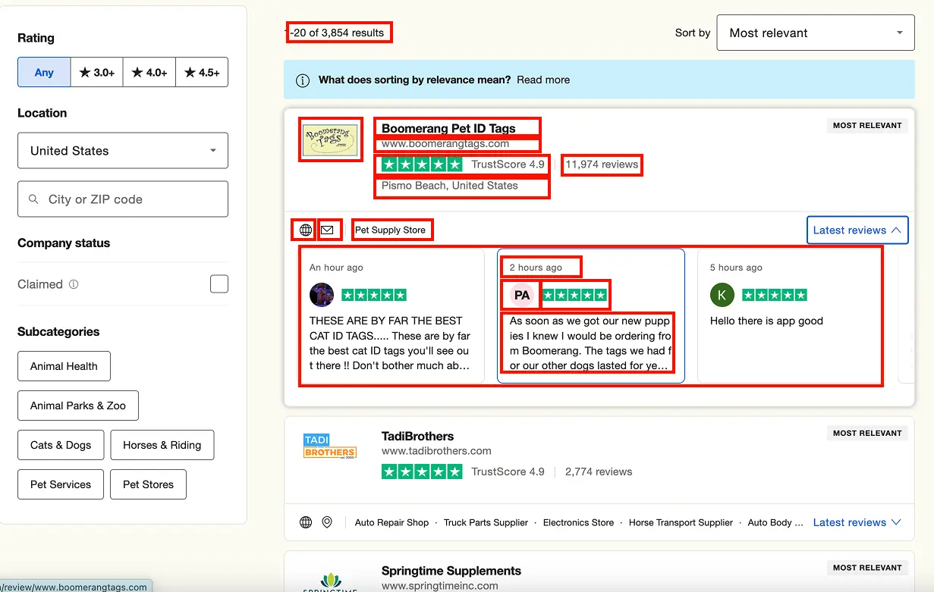The width and height of the screenshot is (934, 592).
Task: Open the 'Hello there is app good' review card
Action: tap(791, 316)
